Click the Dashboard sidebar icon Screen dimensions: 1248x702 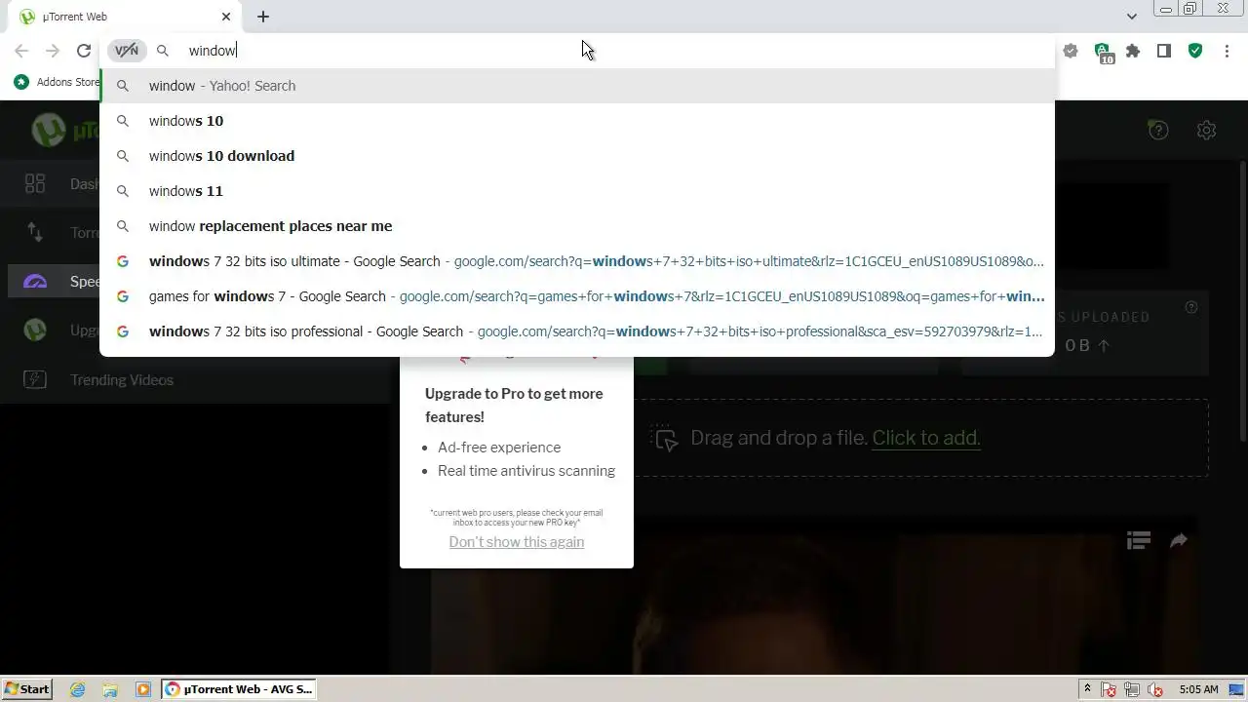pos(35,183)
